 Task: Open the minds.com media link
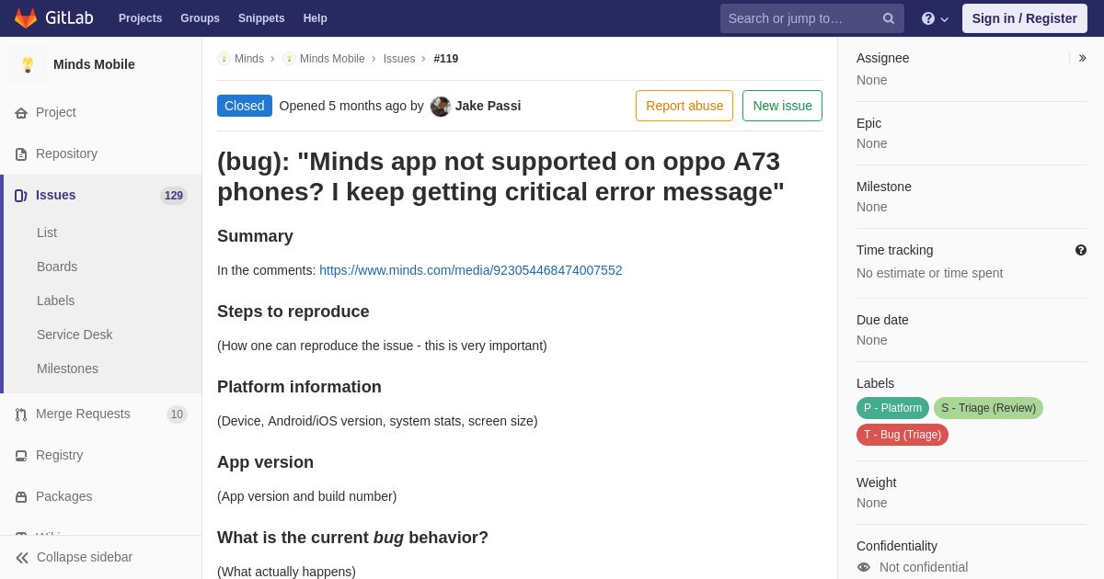pos(471,270)
